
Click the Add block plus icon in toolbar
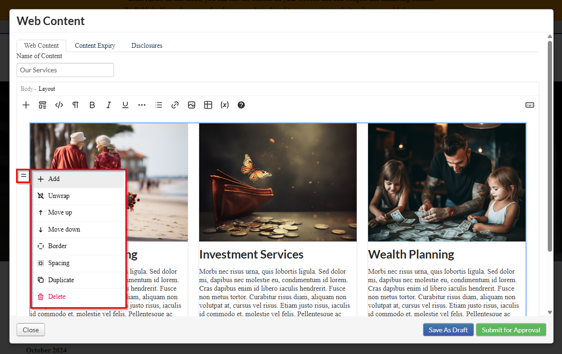(26, 105)
